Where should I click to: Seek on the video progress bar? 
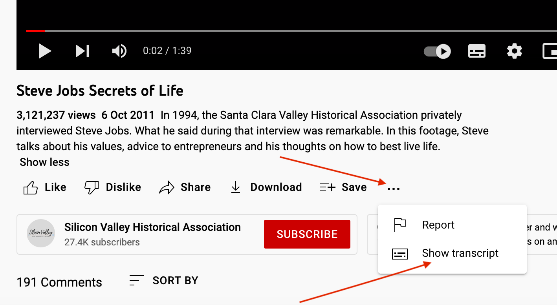click(291, 31)
